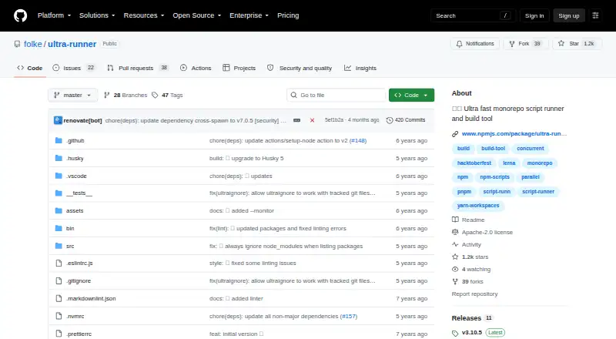
Task: Open the 39 forks link
Action: click(472, 281)
